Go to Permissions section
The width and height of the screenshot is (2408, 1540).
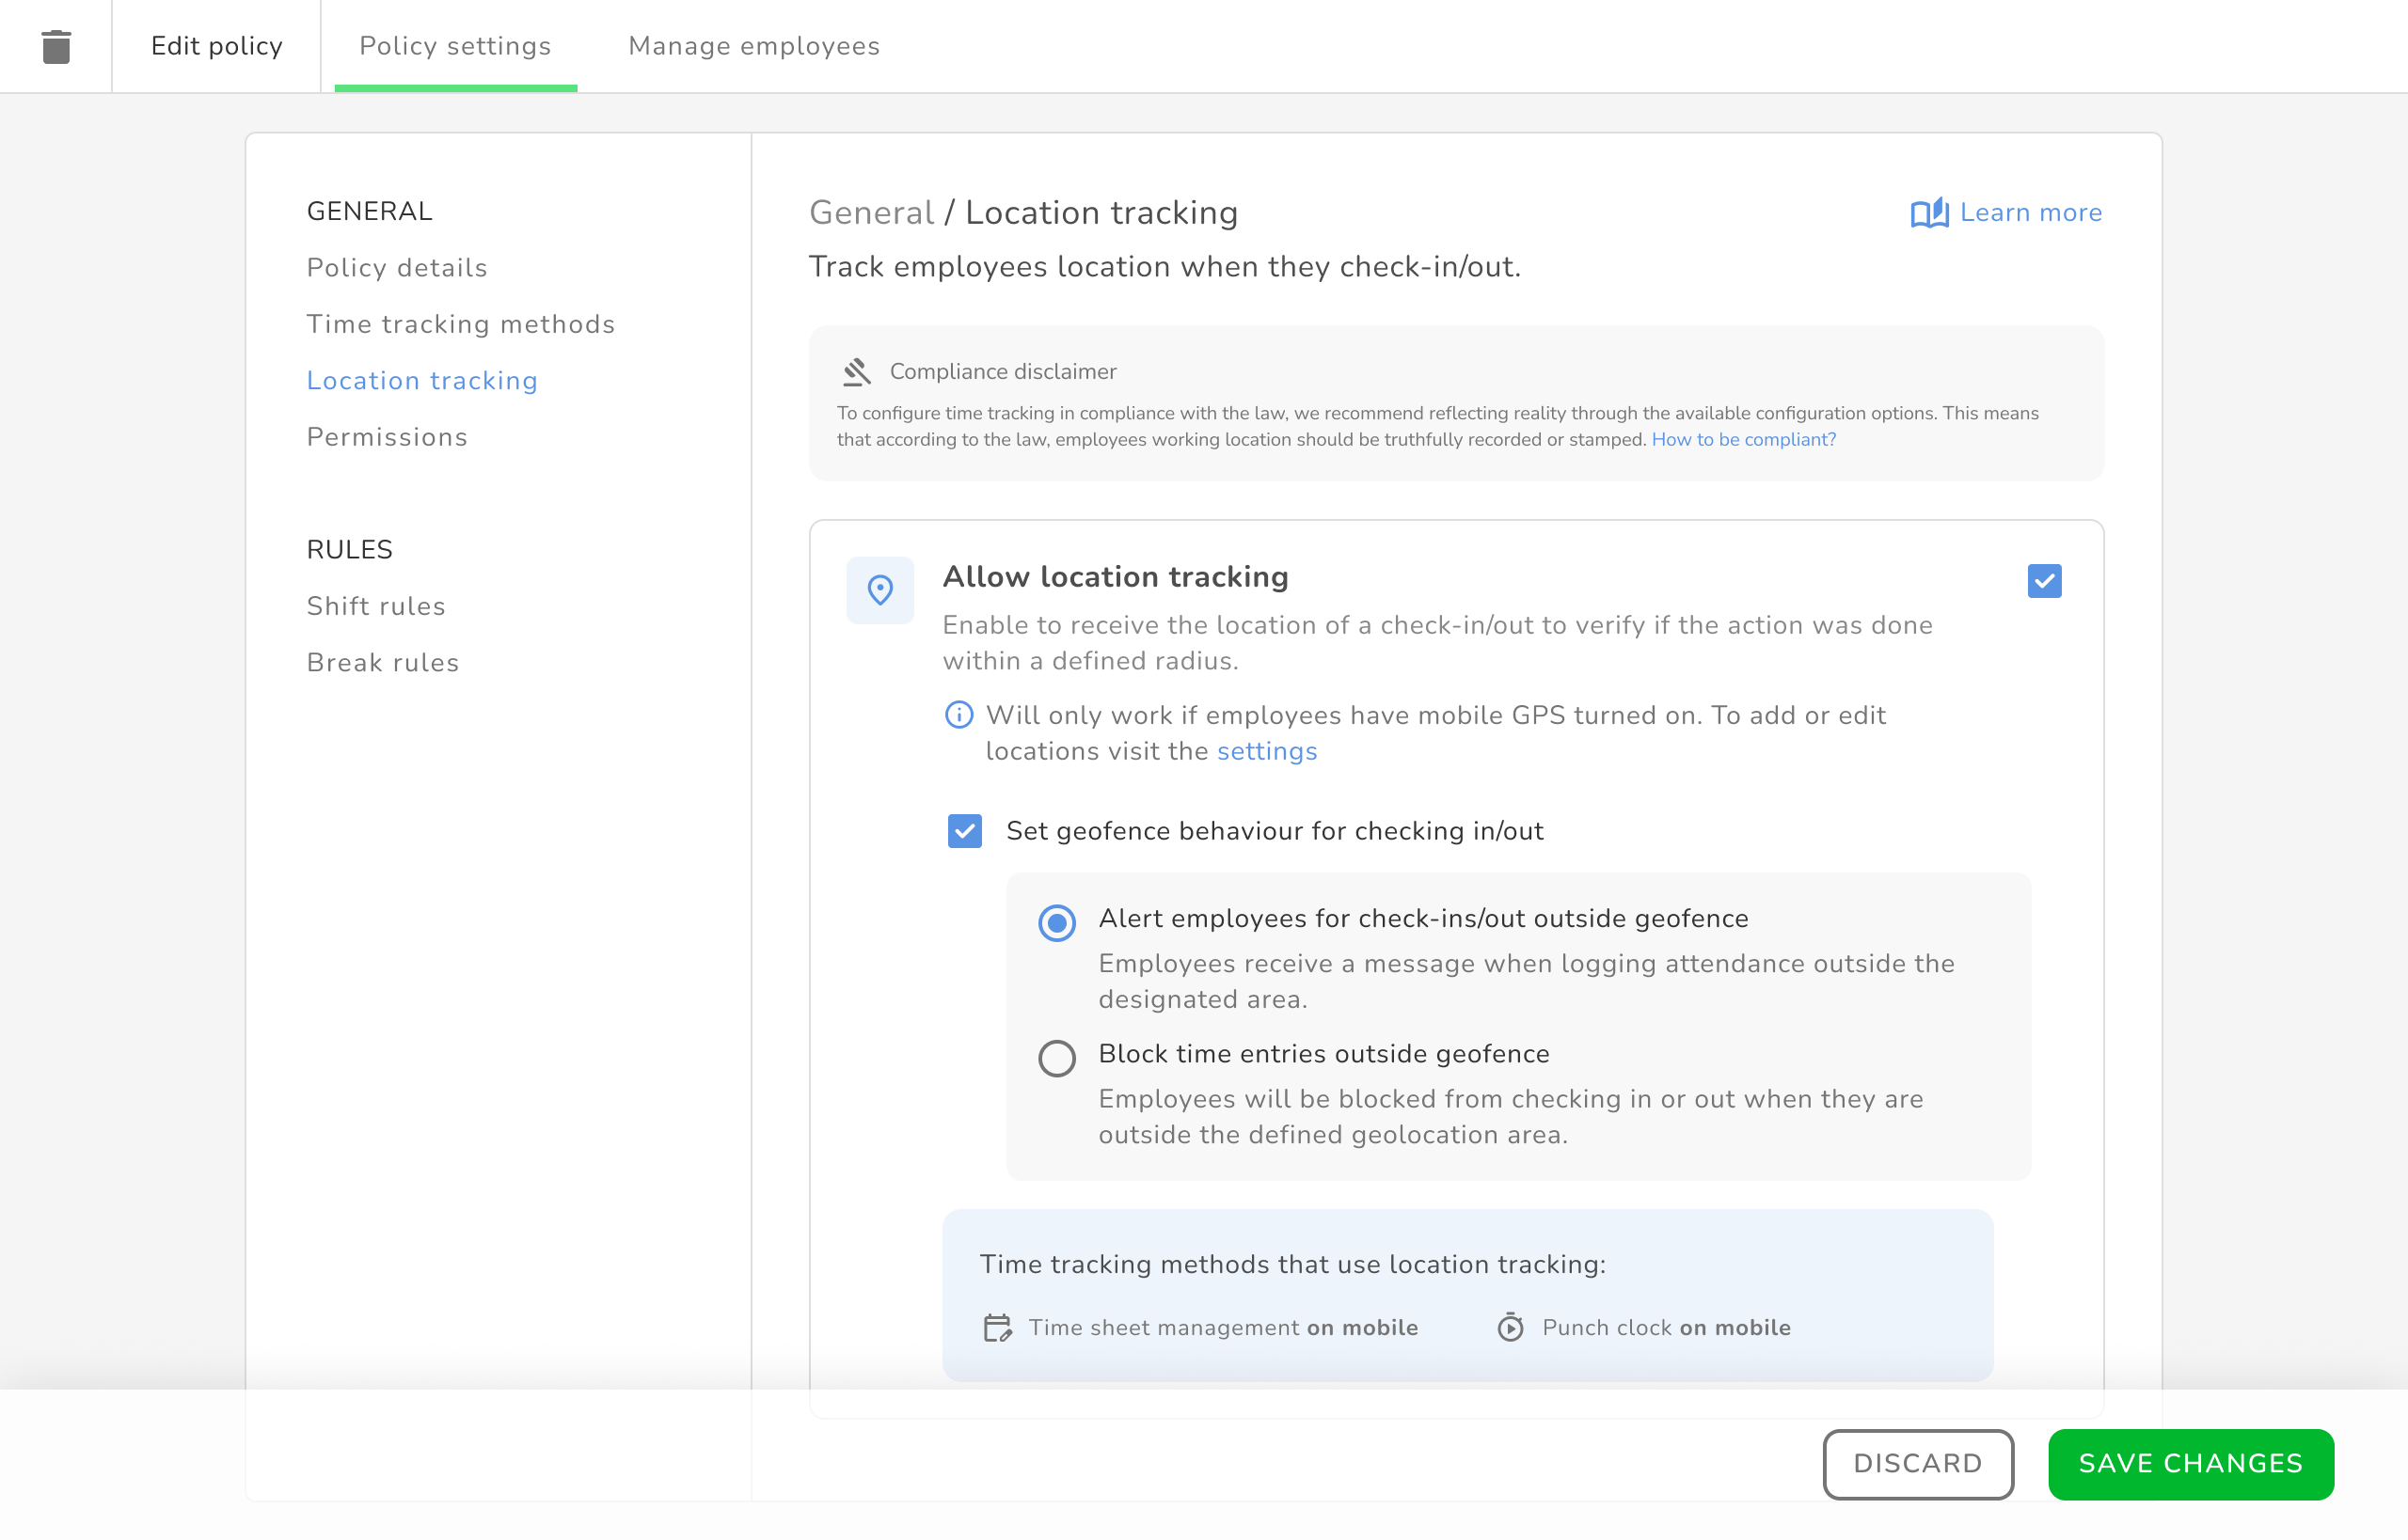388,437
